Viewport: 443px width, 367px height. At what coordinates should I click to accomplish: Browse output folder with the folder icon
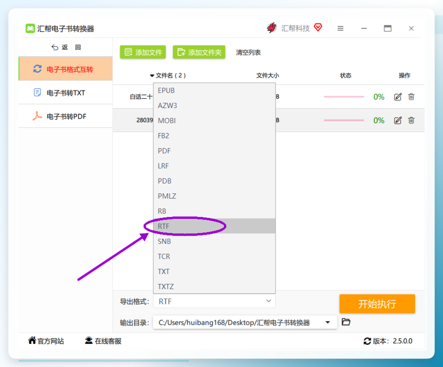(346, 322)
